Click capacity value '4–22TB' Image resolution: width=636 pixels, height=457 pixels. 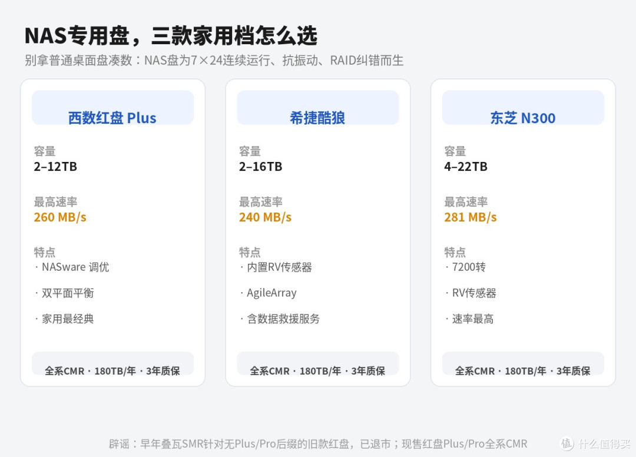[x=466, y=167]
